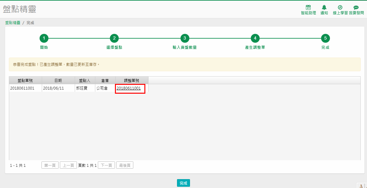Image resolution: width=367 pixels, height=188 pixels.
Task: Click the input method A indicator
Action: click(x=362, y=186)
